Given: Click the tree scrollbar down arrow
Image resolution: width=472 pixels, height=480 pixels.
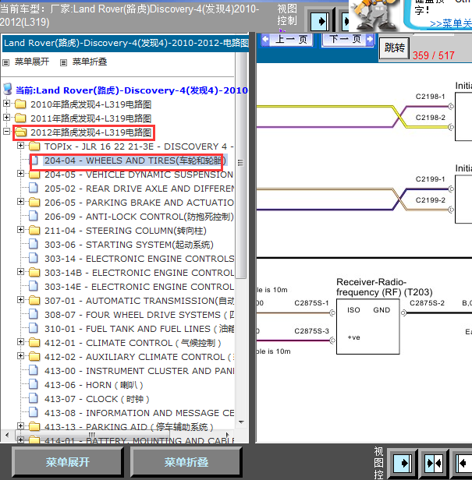Looking at the screenshot, I should click(241, 422).
